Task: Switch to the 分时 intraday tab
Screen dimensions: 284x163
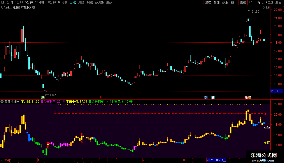Action: click(10, 2)
